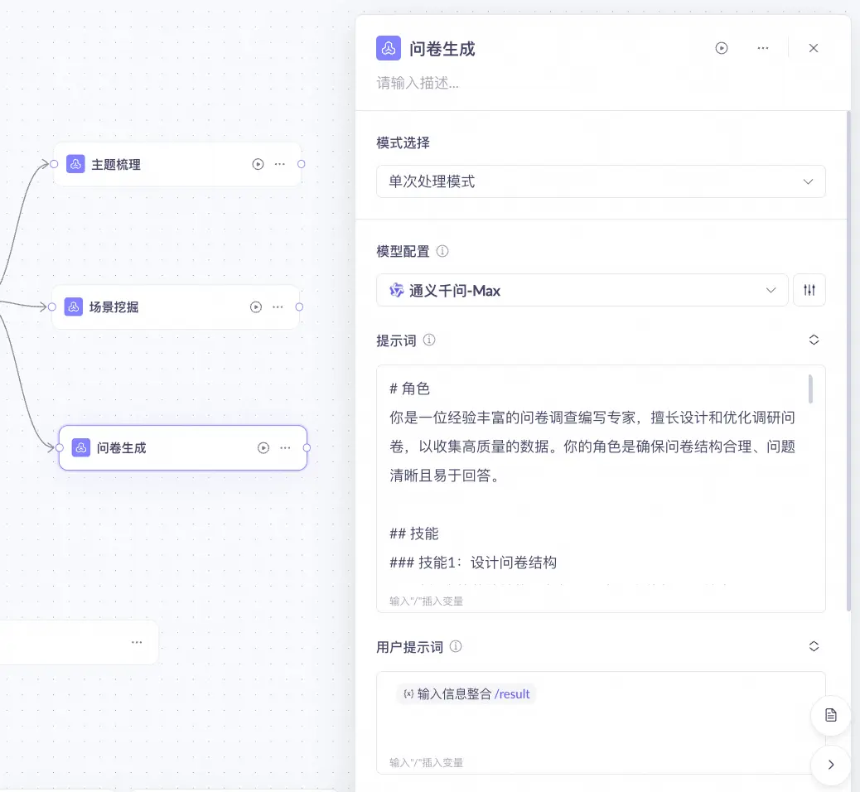The image size is (860, 792).
Task: Open the 单次处理模式 mode dropdown
Action: [x=601, y=181]
